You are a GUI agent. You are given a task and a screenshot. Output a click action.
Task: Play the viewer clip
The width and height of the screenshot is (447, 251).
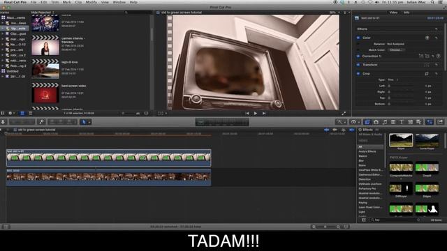pyautogui.click(x=256, y=113)
